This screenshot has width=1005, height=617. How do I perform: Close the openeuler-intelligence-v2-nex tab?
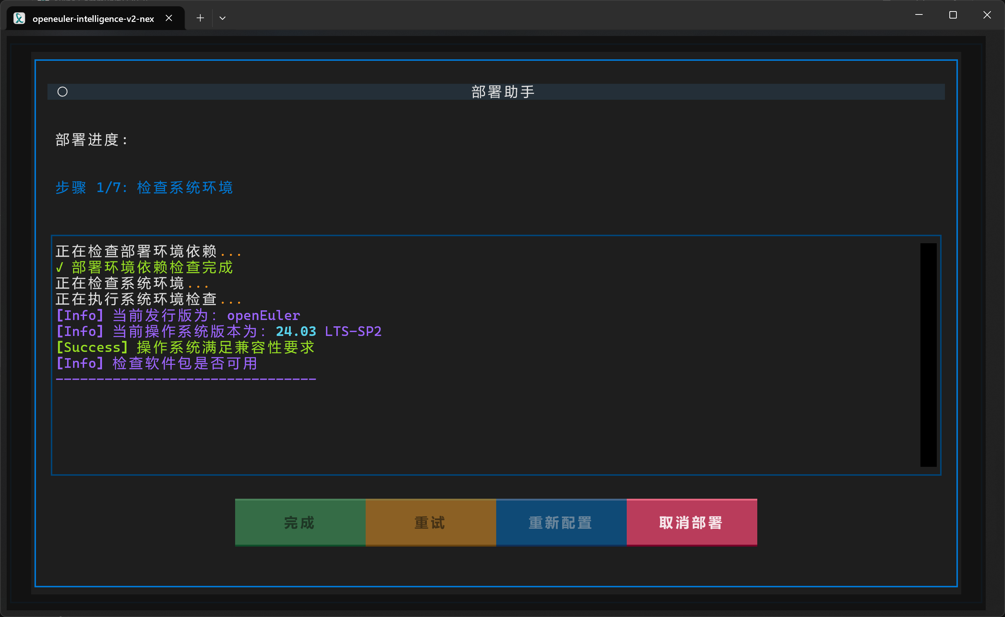pyautogui.click(x=169, y=18)
